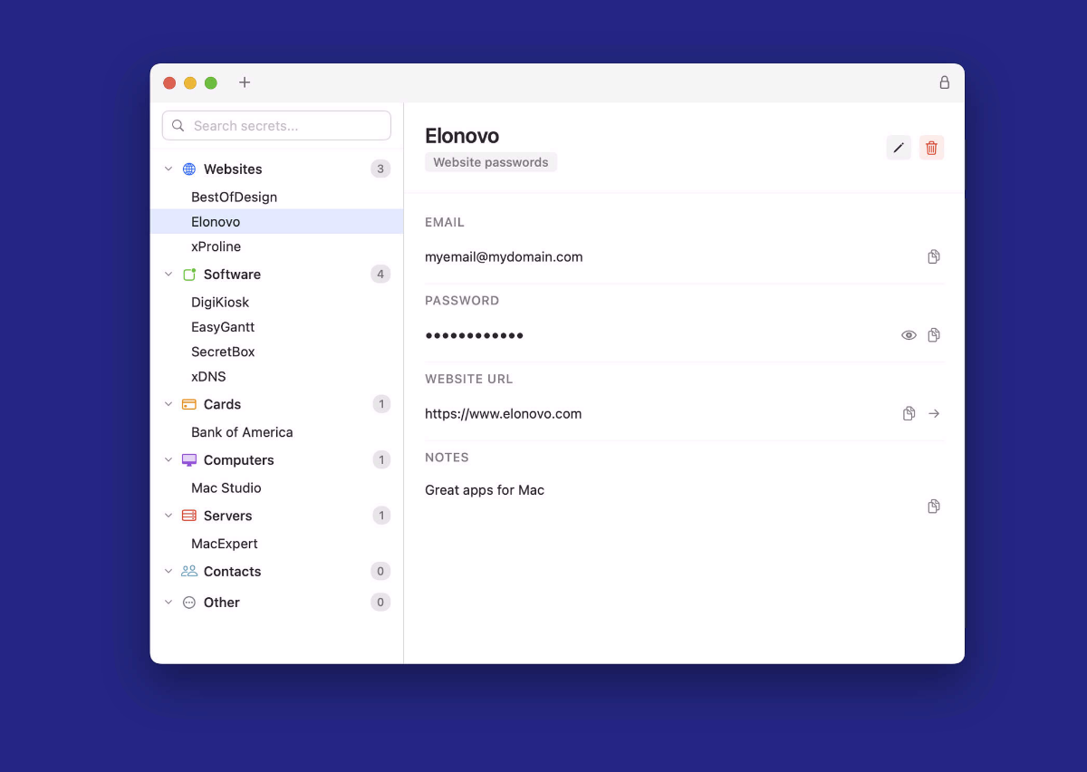This screenshot has width=1087, height=772.
Task: Edit the Elonovo entry with pencil icon
Action: point(899,148)
